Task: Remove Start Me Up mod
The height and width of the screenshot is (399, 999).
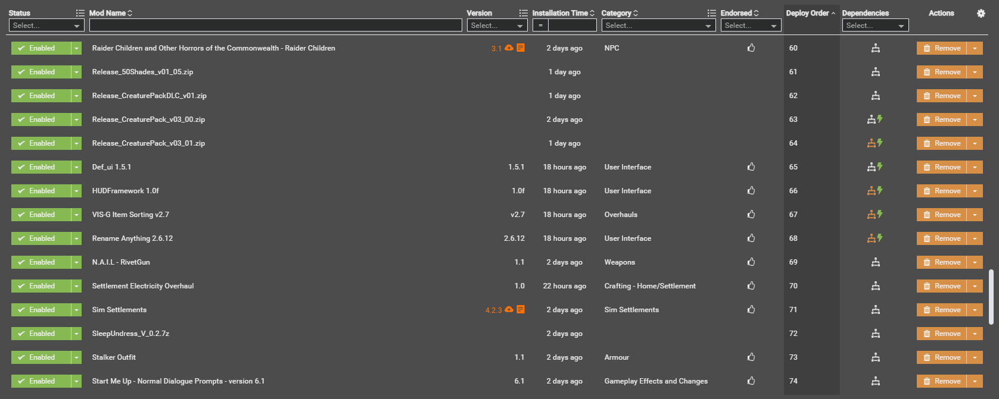Action: click(942, 381)
